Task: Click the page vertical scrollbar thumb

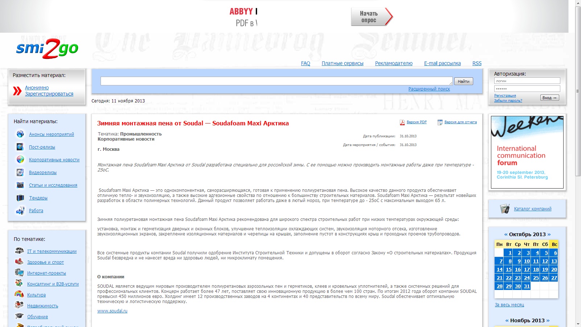Action: click(578, 91)
